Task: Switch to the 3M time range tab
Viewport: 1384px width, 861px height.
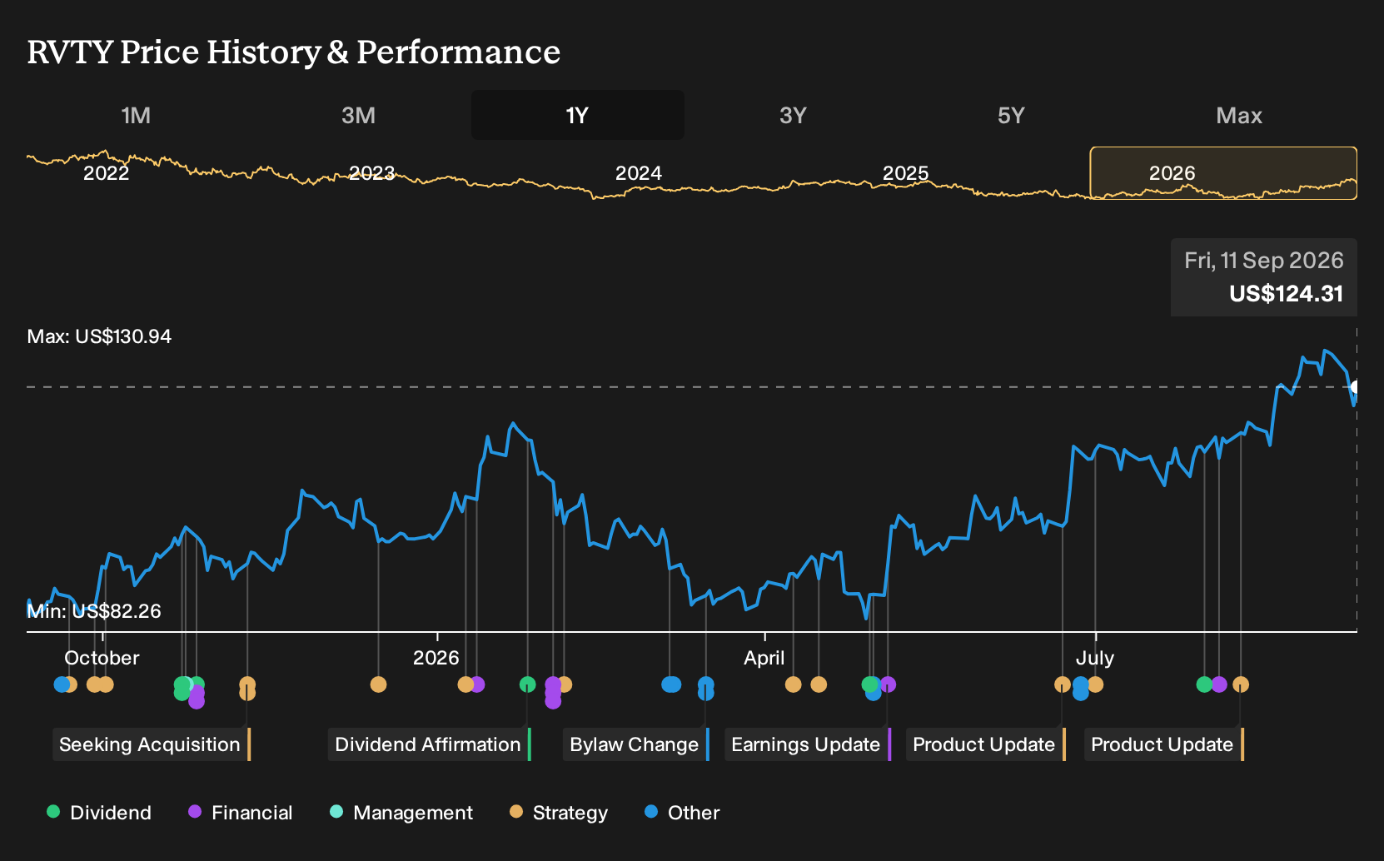Action: [x=358, y=115]
